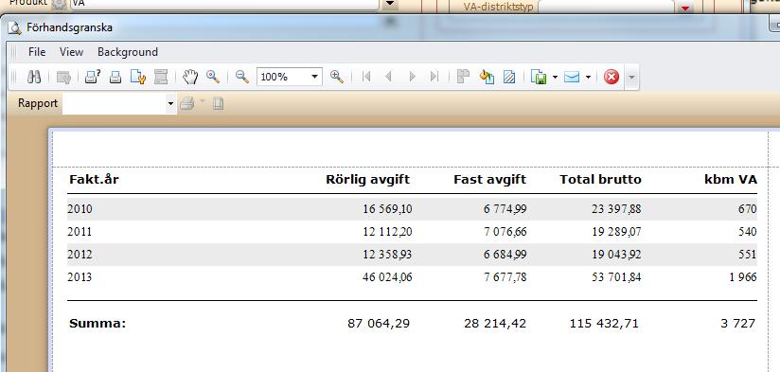Click the Customize toolbar icon

point(63,77)
